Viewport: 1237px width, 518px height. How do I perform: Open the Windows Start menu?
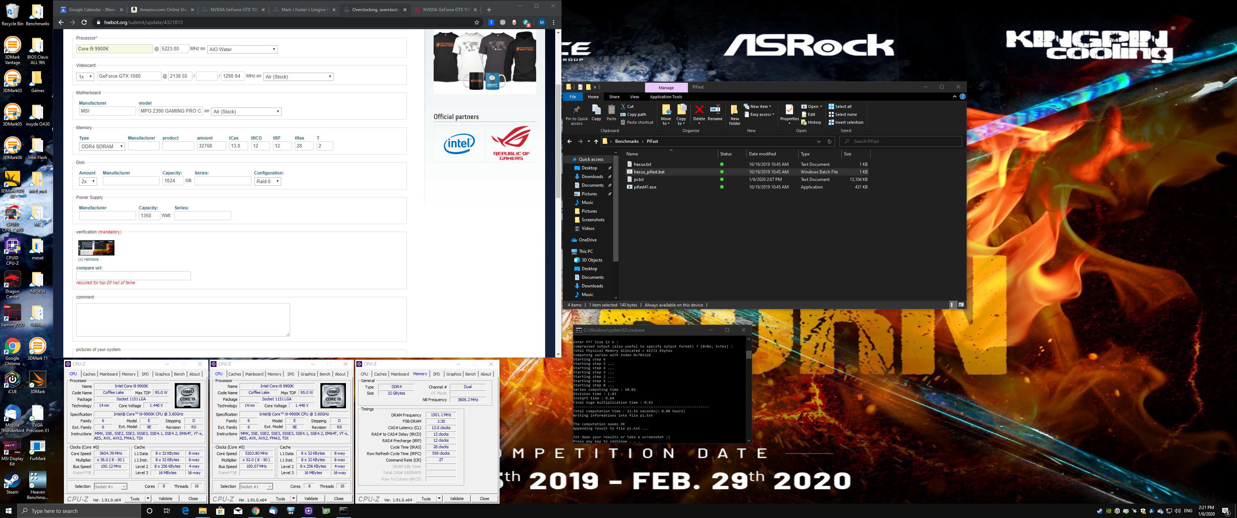(x=8, y=511)
